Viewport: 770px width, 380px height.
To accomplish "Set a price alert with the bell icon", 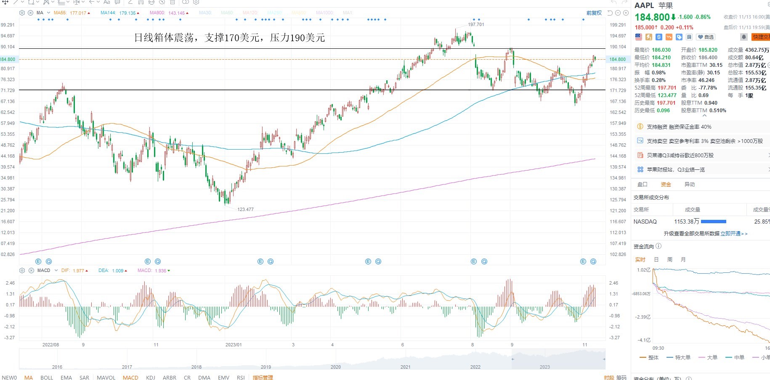I will point(744,37).
